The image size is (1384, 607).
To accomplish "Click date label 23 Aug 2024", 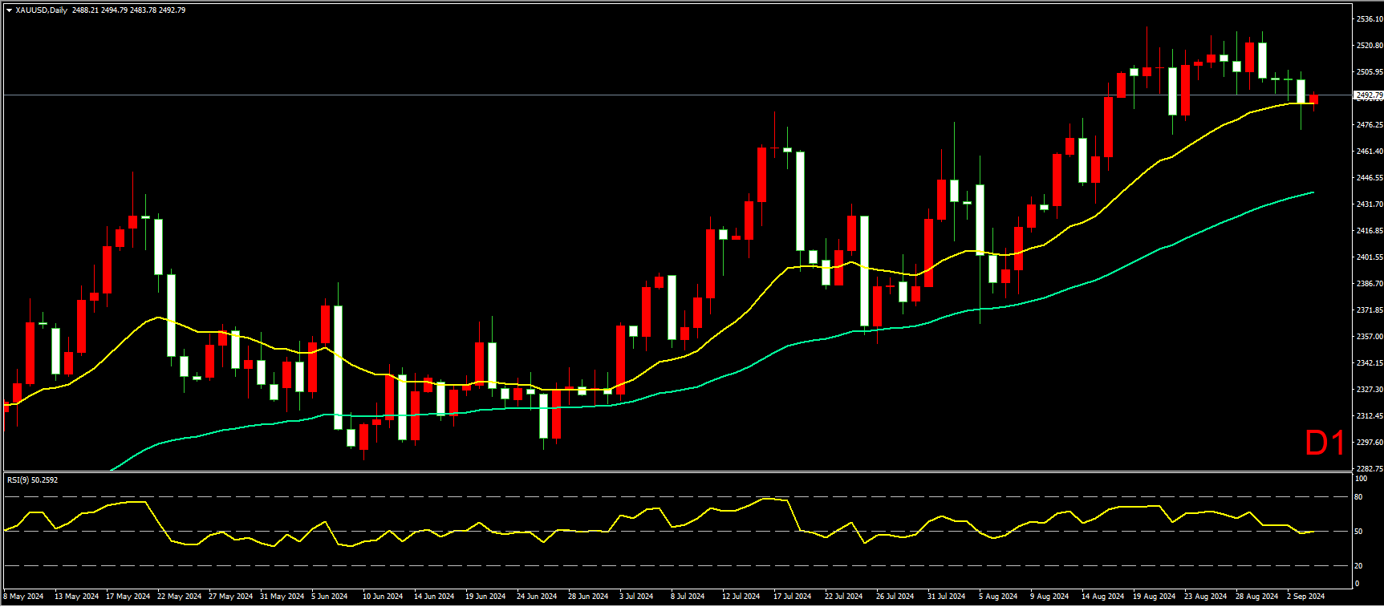I will (1205, 597).
